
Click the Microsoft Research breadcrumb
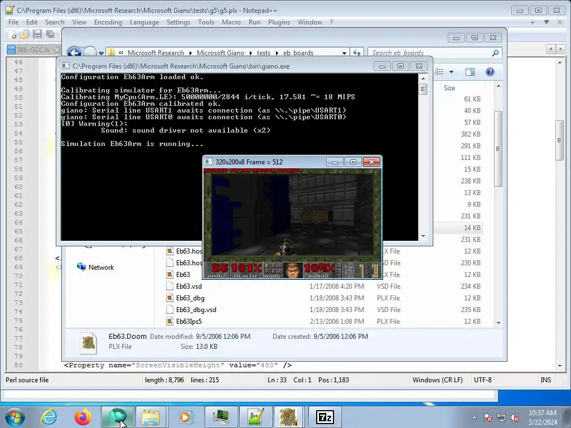(x=156, y=53)
